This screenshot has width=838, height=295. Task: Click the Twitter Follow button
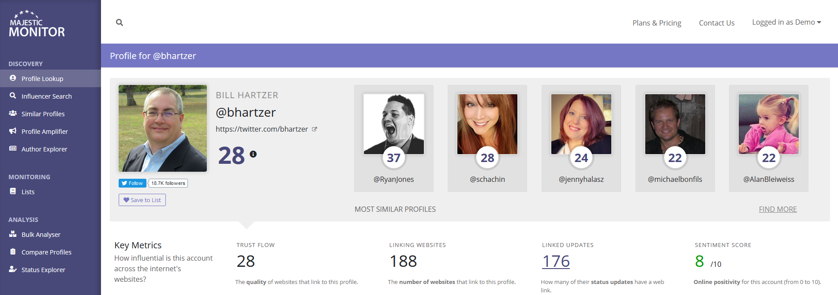pos(132,183)
